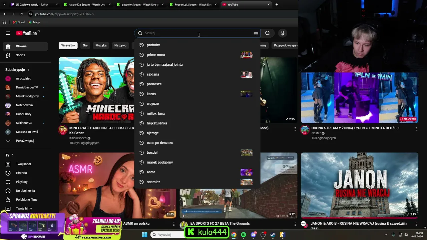Viewport: 427px width, 240px height.
Task: Open Twoje filmy in the sidebar
Action: click(x=25, y=208)
